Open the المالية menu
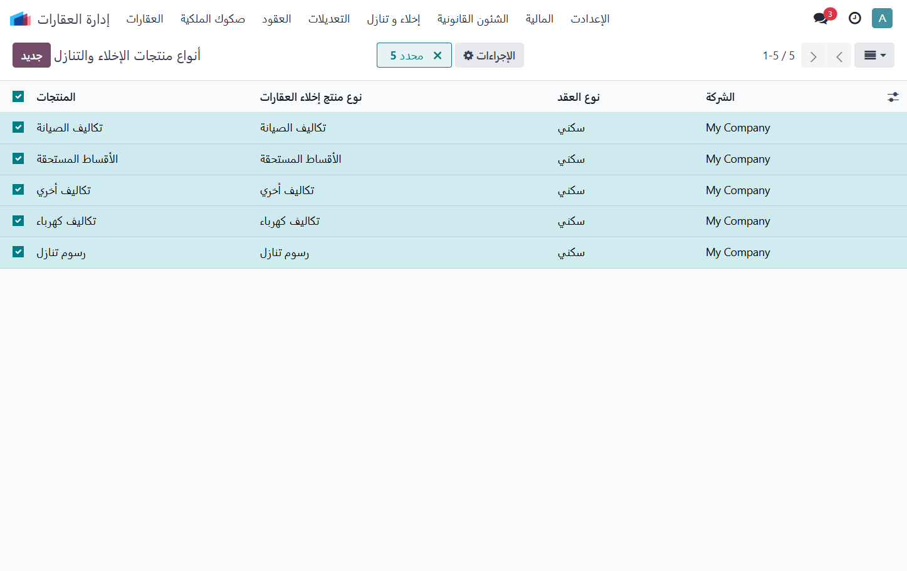The image size is (907, 571). point(540,19)
